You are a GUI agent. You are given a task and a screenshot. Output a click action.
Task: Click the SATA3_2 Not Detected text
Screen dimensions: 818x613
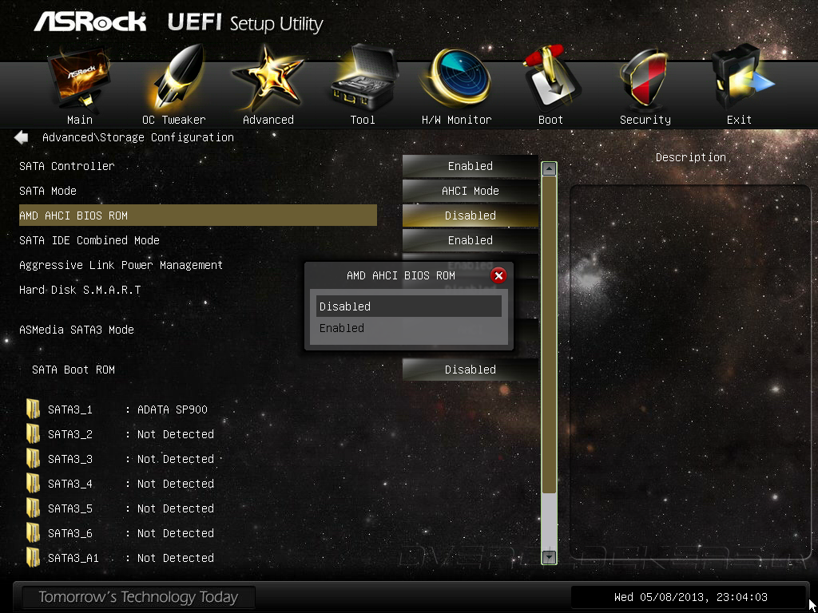(175, 434)
